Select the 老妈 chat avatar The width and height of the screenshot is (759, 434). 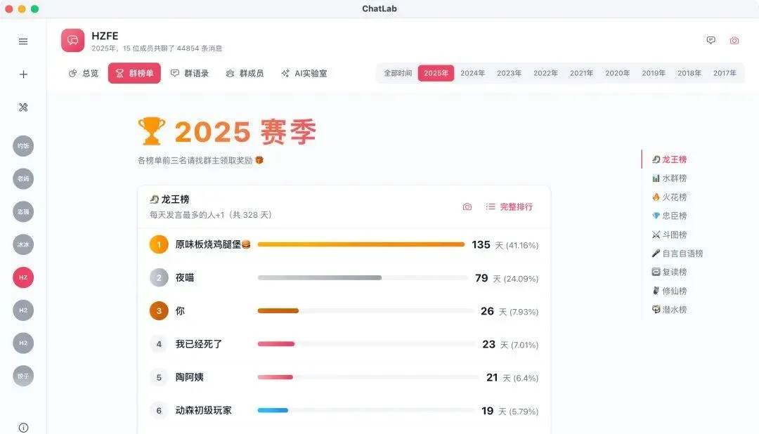coord(23,178)
